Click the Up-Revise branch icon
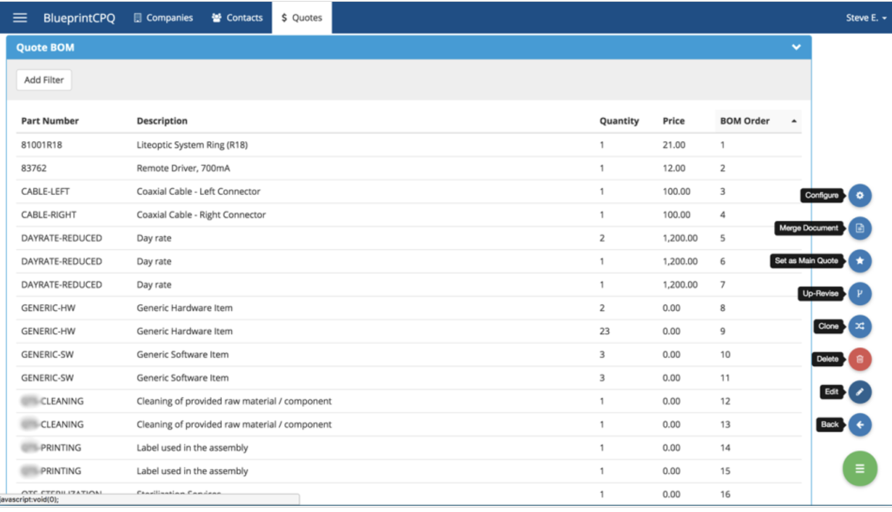This screenshot has height=512, width=892. click(860, 294)
